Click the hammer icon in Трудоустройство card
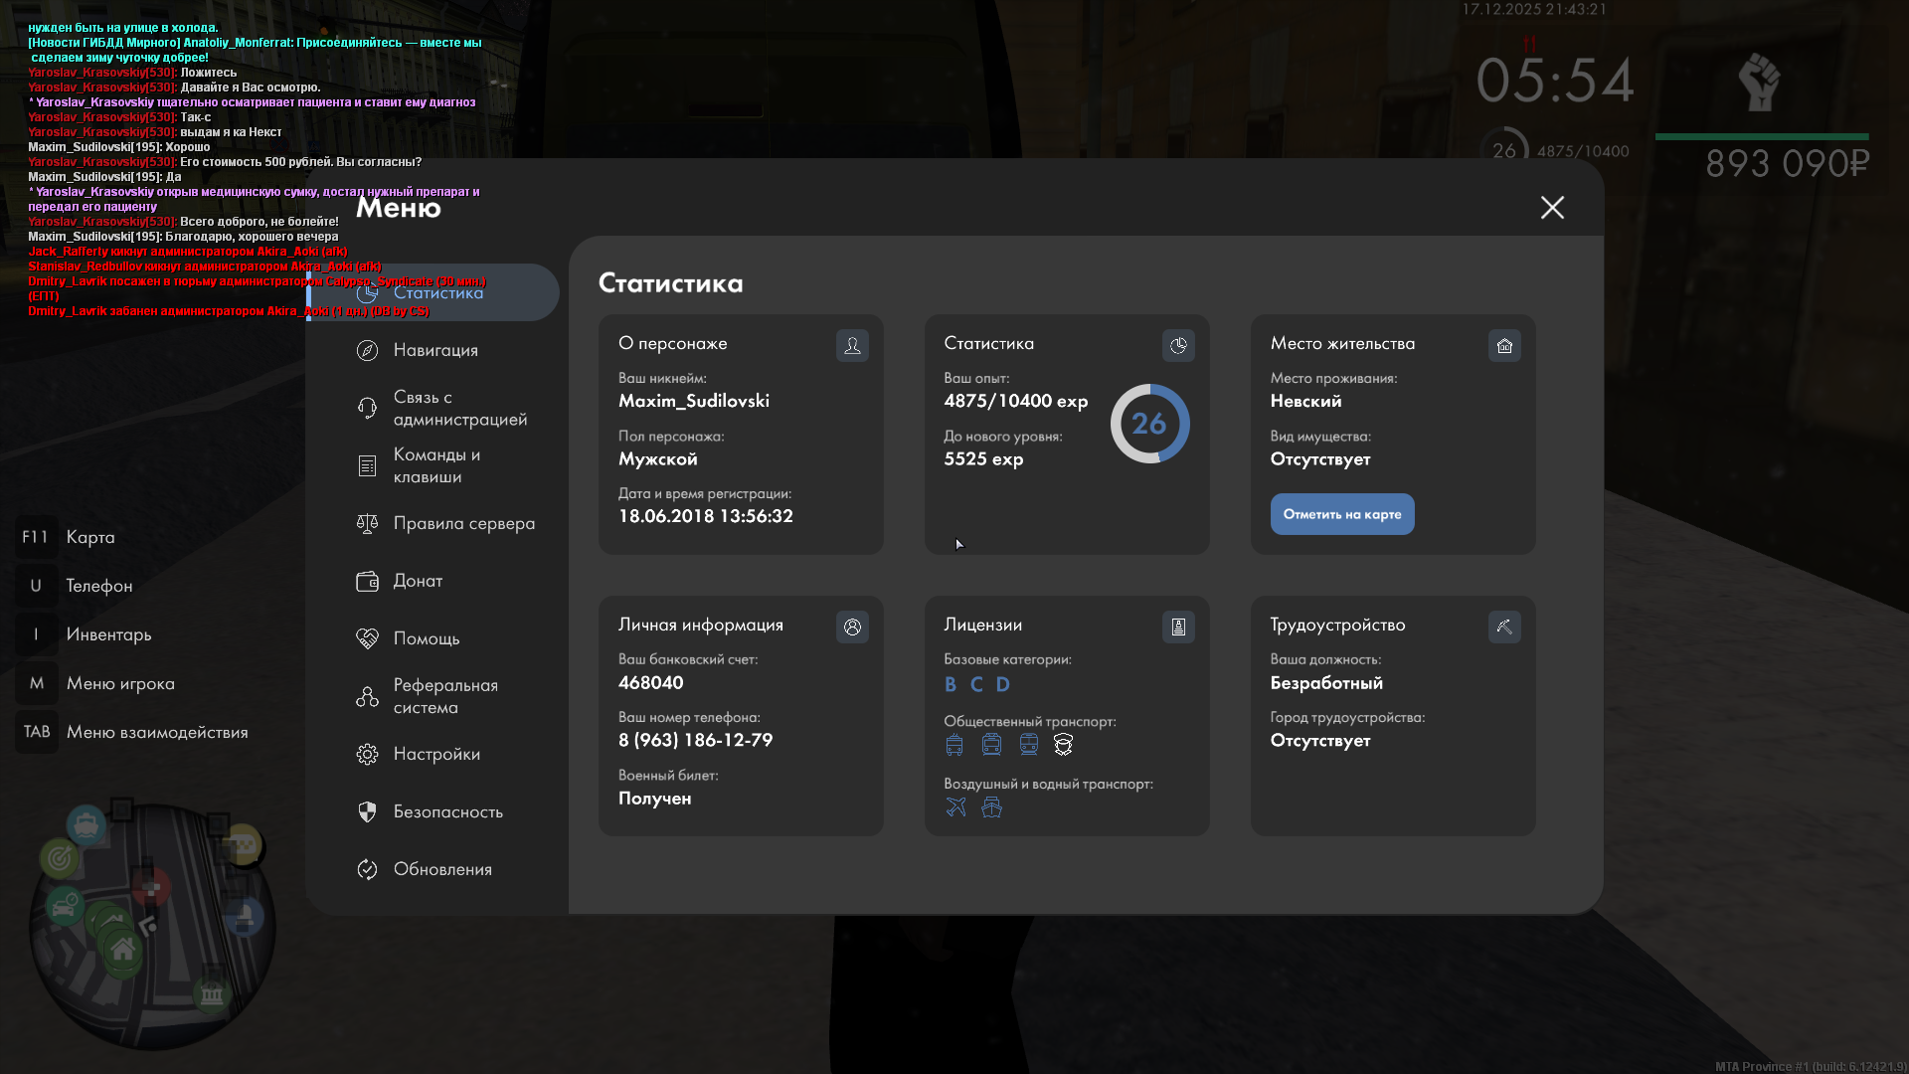This screenshot has height=1074, width=1909. point(1504,626)
